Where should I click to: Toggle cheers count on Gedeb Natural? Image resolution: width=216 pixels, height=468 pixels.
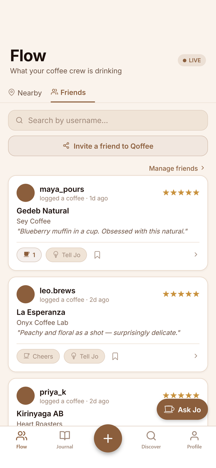pos(29,255)
